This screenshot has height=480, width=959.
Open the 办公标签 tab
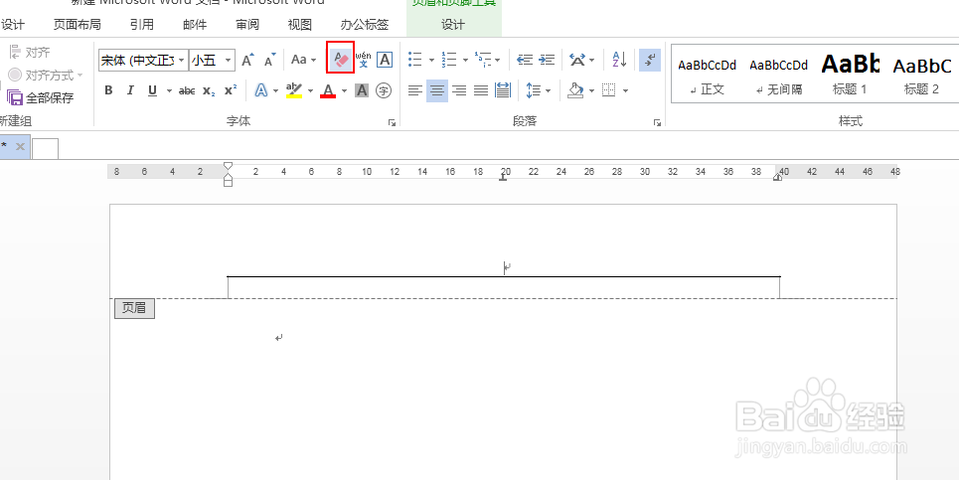coord(365,25)
